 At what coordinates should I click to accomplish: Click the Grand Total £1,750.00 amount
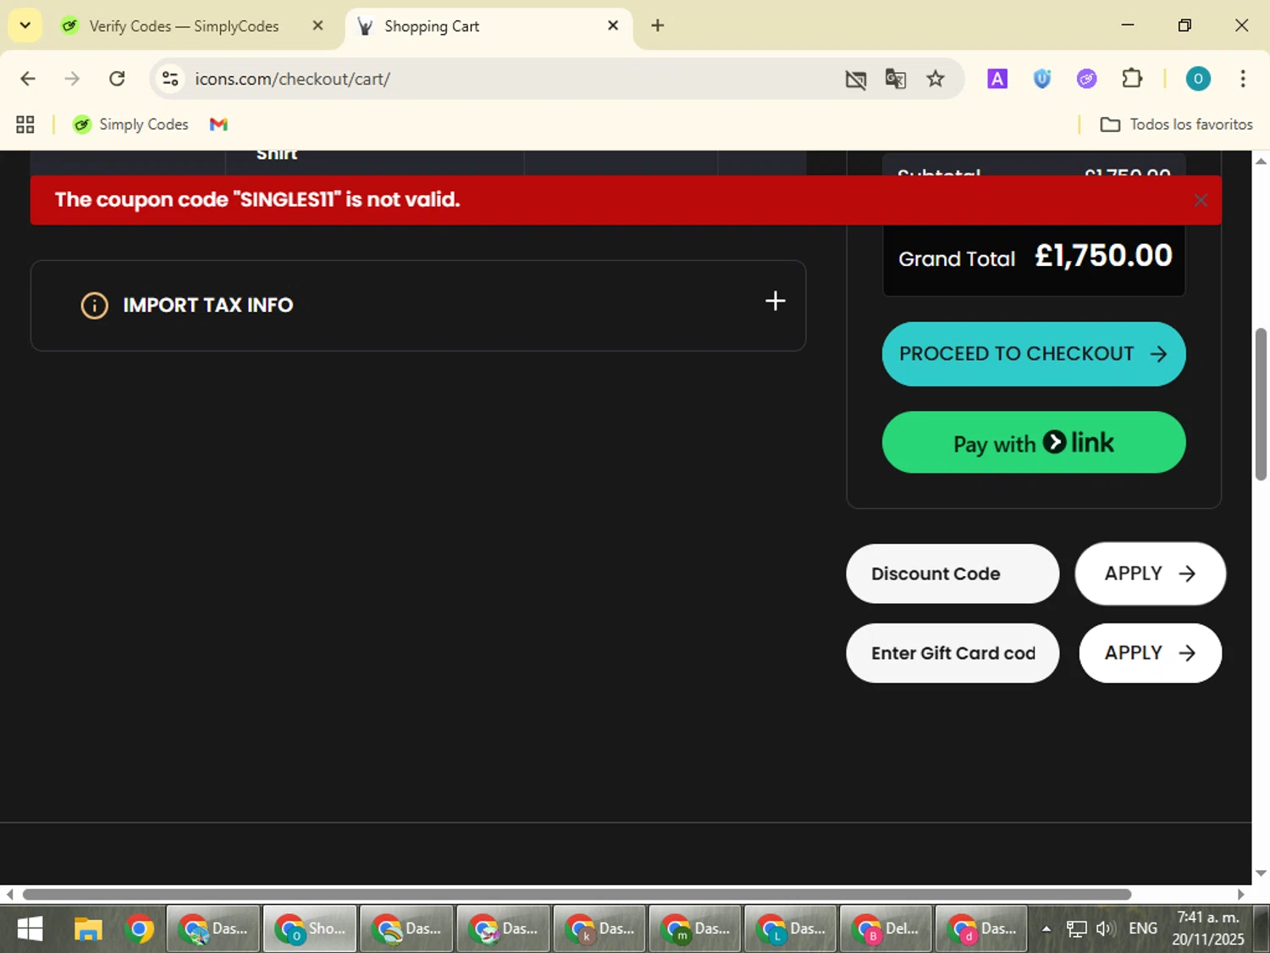tap(1103, 256)
